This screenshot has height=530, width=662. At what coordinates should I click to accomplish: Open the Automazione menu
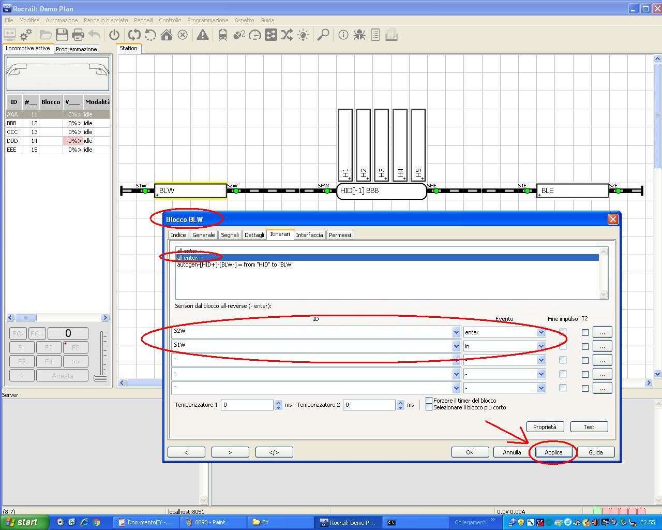62,20
